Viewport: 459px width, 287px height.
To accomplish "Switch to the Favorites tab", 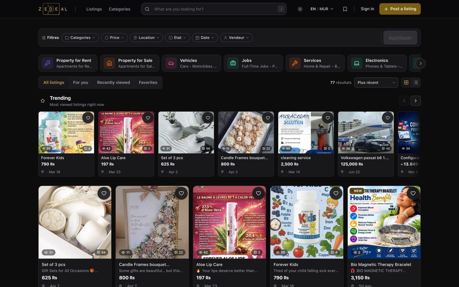I will tap(148, 82).
